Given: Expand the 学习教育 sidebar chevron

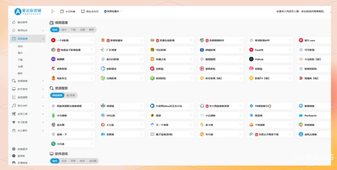Looking at the screenshot, I should click(43, 122).
